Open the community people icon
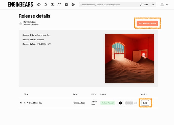Screen dimensions: 174x125 (x=73, y=5)
